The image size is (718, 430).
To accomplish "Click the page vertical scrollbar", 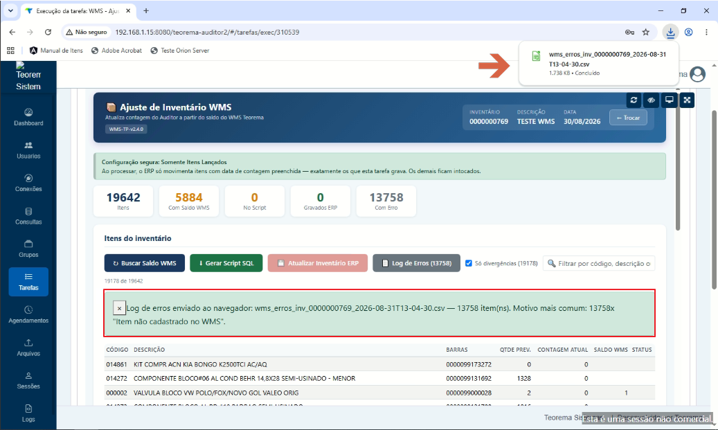I will pyautogui.click(x=713, y=200).
